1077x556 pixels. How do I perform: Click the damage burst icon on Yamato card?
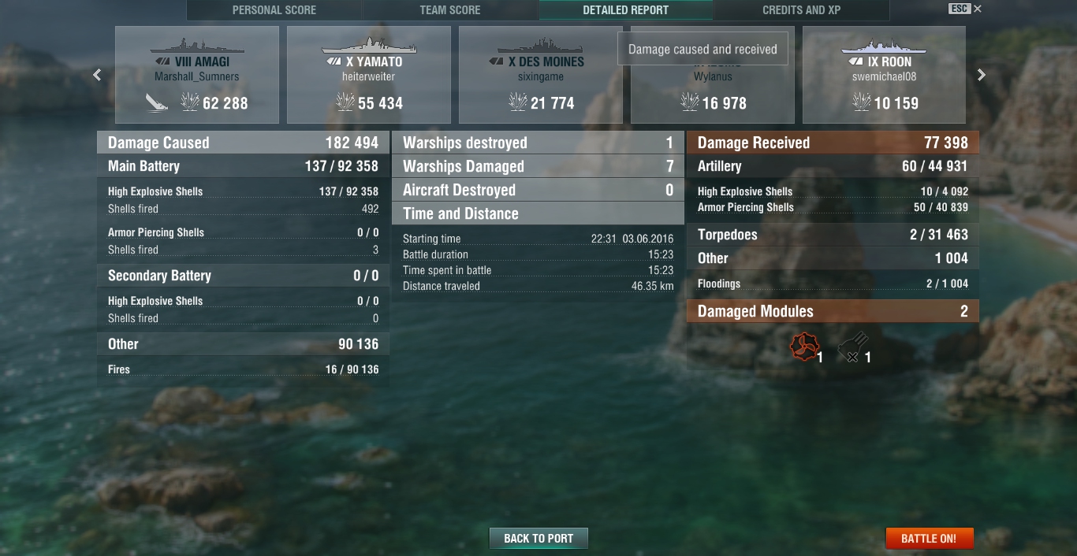[x=345, y=102]
